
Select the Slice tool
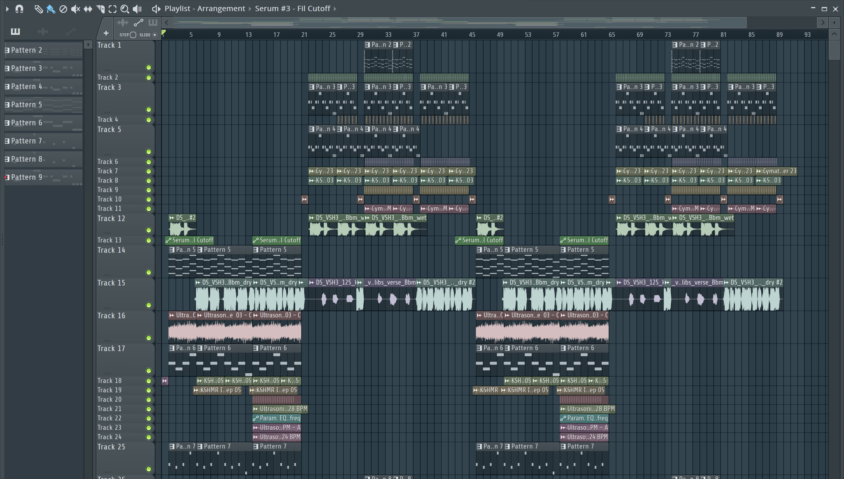(101, 9)
